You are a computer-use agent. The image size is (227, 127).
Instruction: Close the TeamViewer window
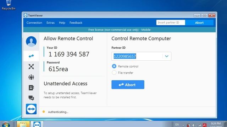pos(212,16)
